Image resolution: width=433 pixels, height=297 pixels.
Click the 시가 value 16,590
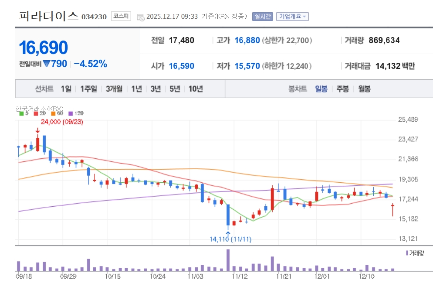click(x=181, y=66)
